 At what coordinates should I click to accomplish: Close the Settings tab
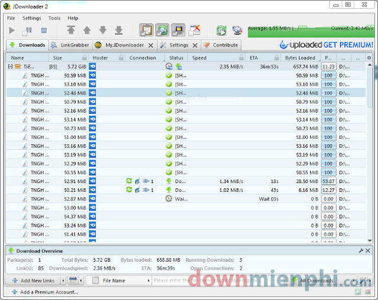(x=195, y=45)
